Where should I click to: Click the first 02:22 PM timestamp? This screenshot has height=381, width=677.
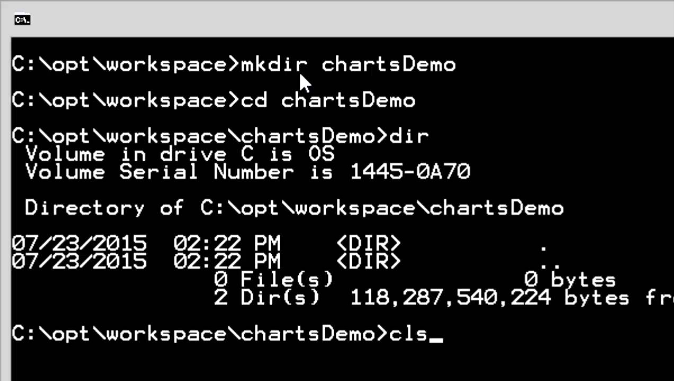[227, 244]
